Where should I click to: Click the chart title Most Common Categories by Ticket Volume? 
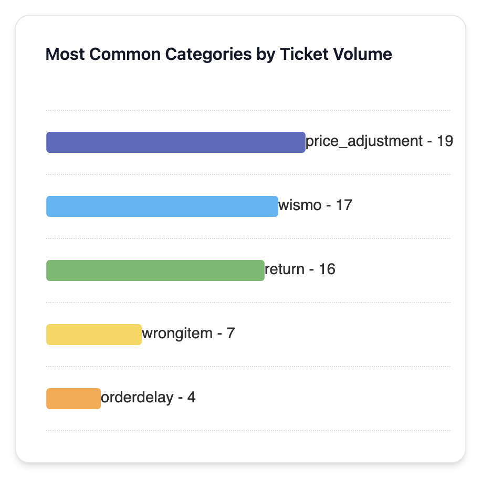click(x=218, y=54)
